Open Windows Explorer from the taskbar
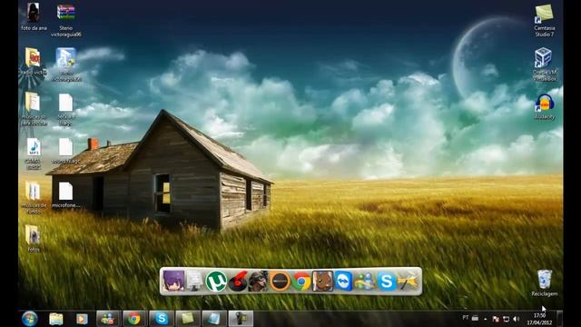The height and width of the screenshot is (327, 581). [56, 319]
